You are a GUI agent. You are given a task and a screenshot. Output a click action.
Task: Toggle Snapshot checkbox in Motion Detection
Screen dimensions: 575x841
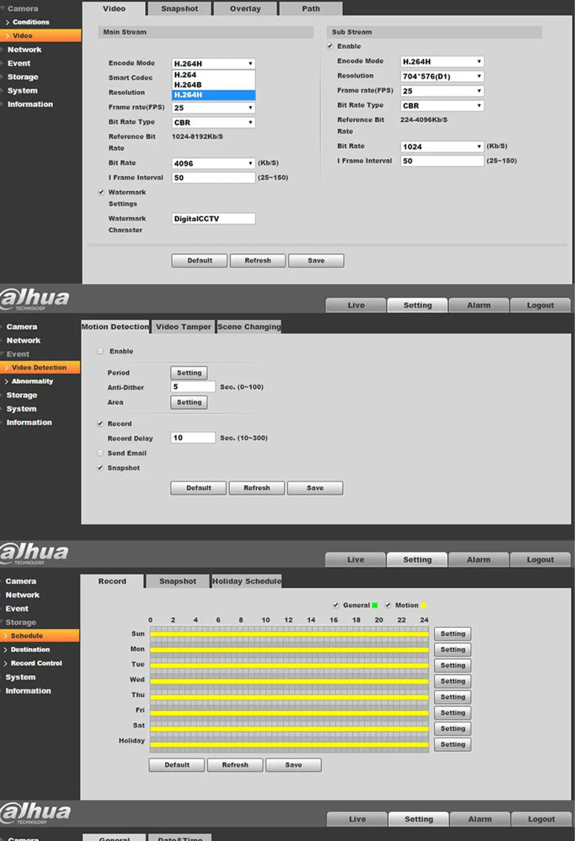pos(100,468)
